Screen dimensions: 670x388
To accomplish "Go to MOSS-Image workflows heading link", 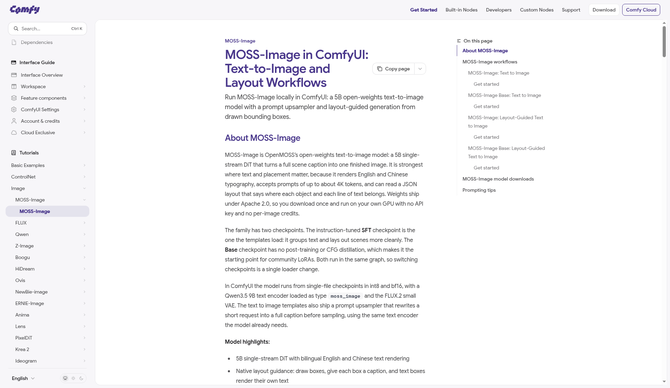I will (490, 62).
